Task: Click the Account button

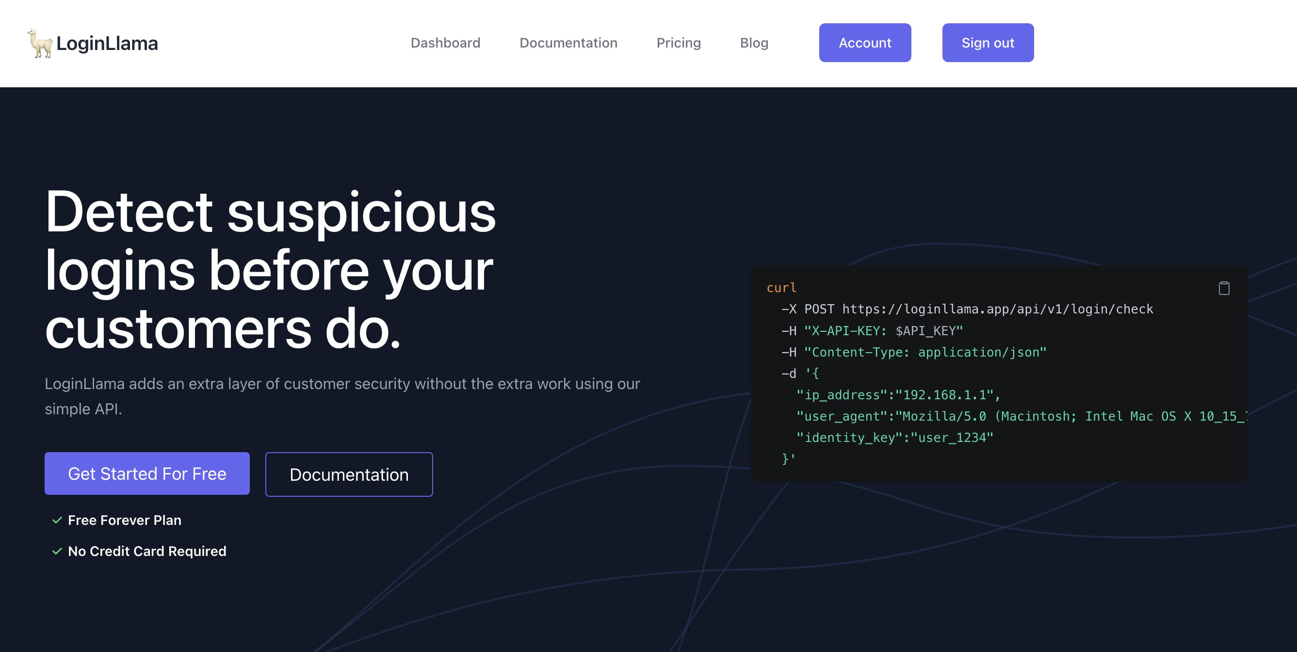Action: 864,43
